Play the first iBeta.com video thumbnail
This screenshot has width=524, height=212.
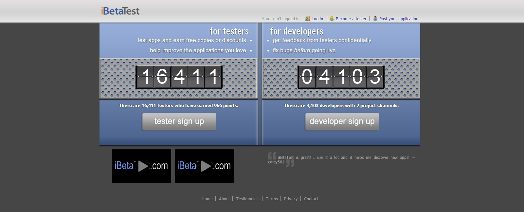coord(142,166)
